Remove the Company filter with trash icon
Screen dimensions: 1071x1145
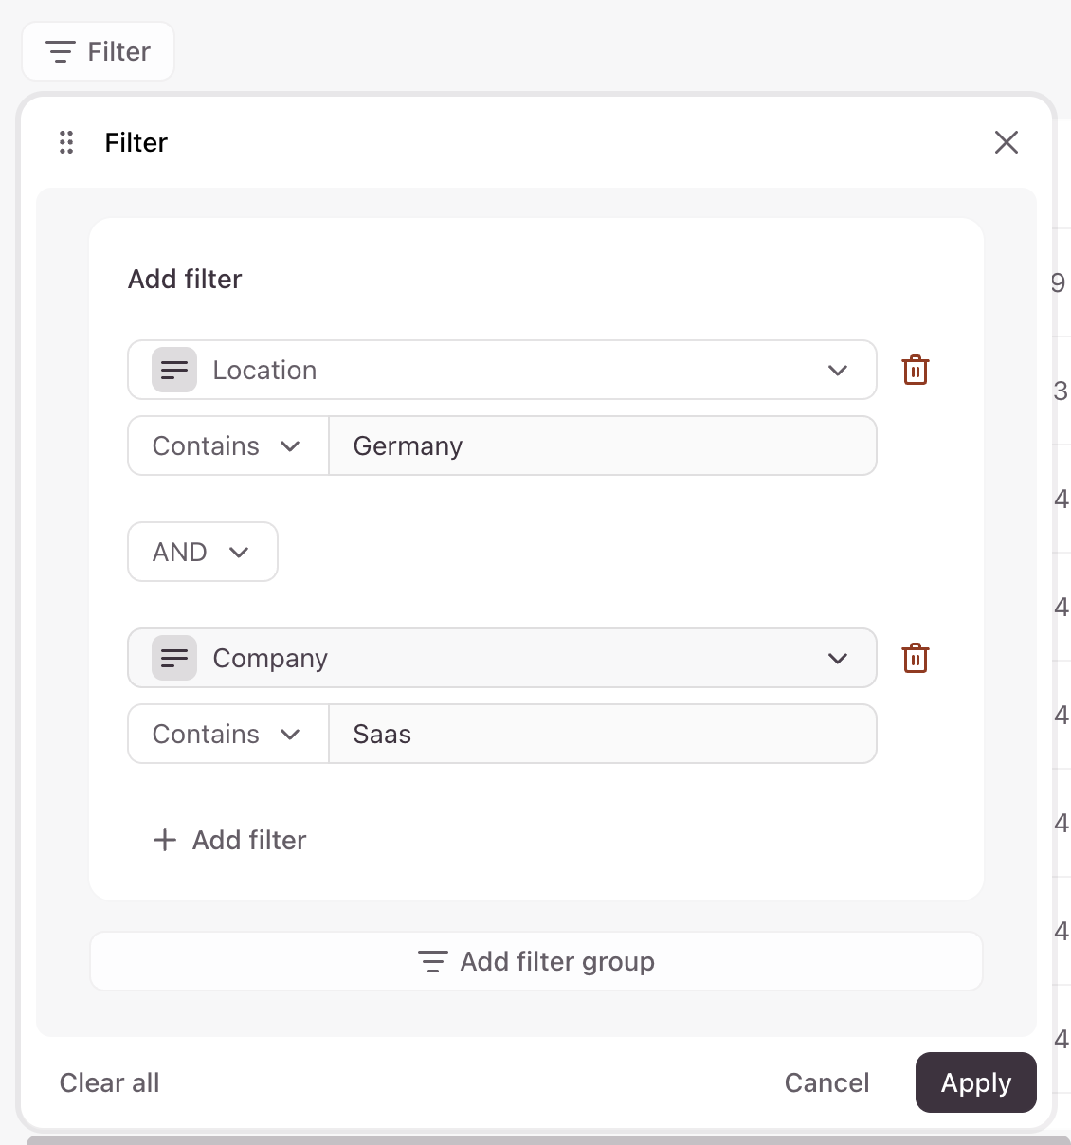pos(915,658)
